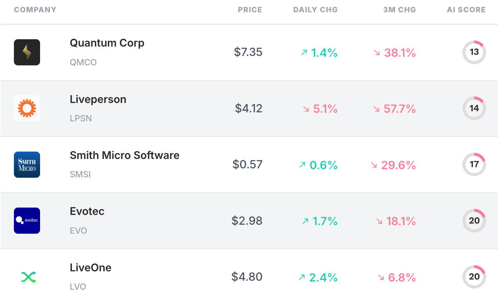498x304 pixels.
Task: Click the LiveOne green arrows logo
Action: coord(29,277)
